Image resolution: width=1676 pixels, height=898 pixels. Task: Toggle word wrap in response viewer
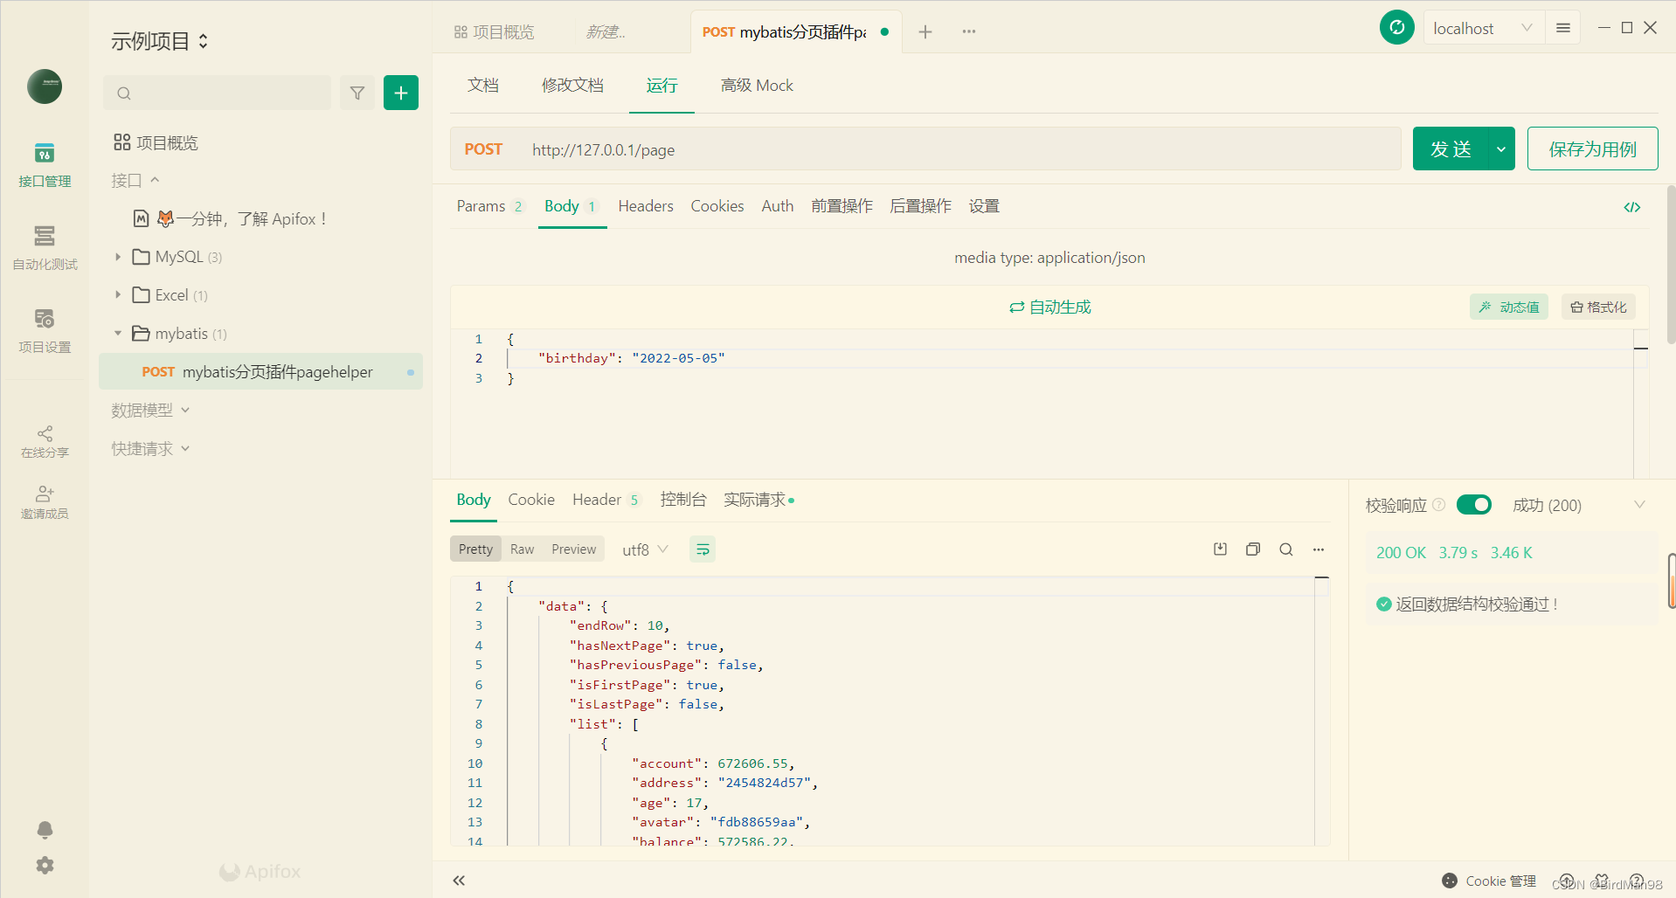coord(703,549)
